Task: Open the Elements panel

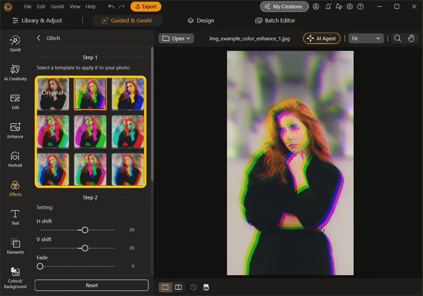Action: (15, 247)
